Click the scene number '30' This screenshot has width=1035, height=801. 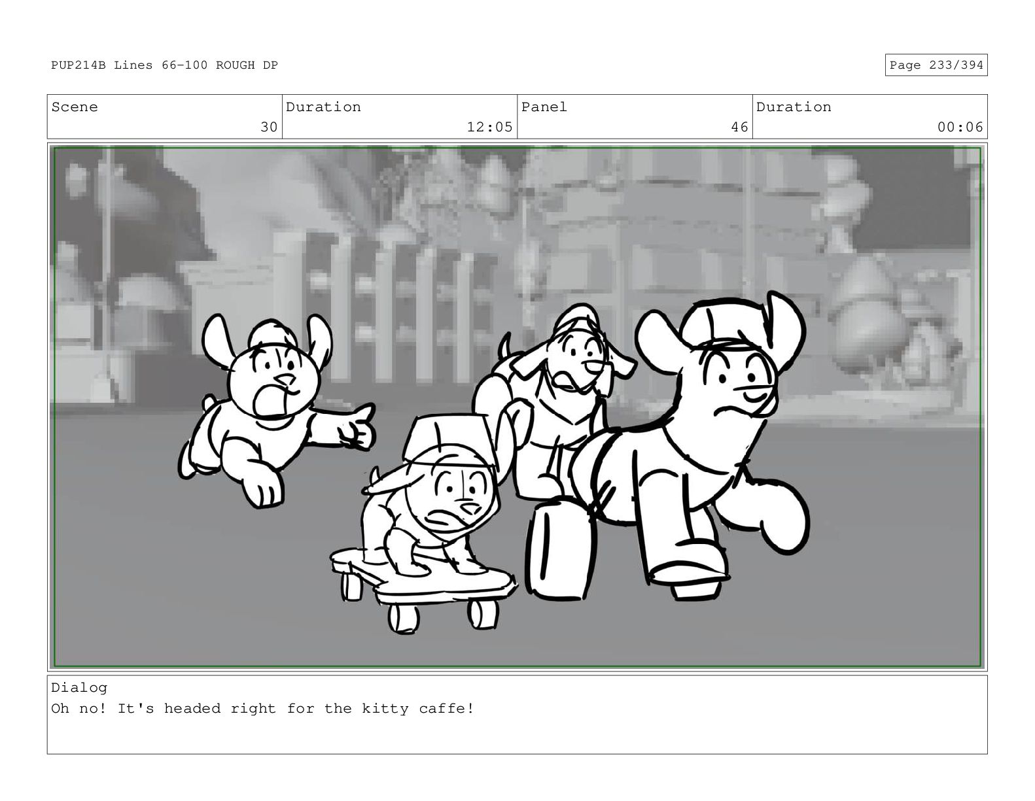click(269, 127)
